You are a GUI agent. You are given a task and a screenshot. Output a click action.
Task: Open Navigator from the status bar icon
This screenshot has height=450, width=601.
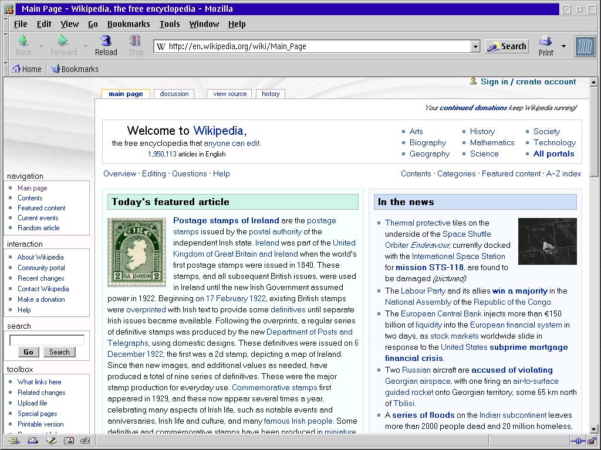pos(14,441)
